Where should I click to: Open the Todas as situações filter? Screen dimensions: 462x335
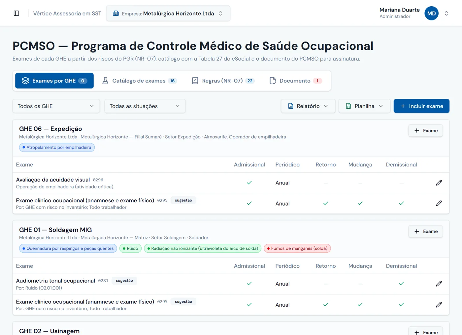145,106
